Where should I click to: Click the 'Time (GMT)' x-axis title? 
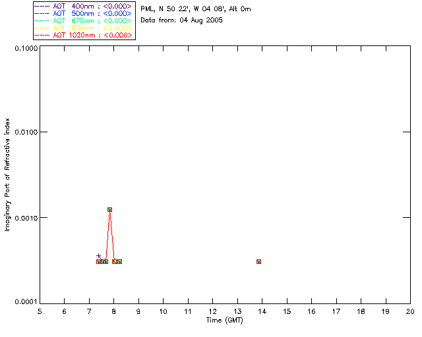pyautogui.click(x=225, y=321)
